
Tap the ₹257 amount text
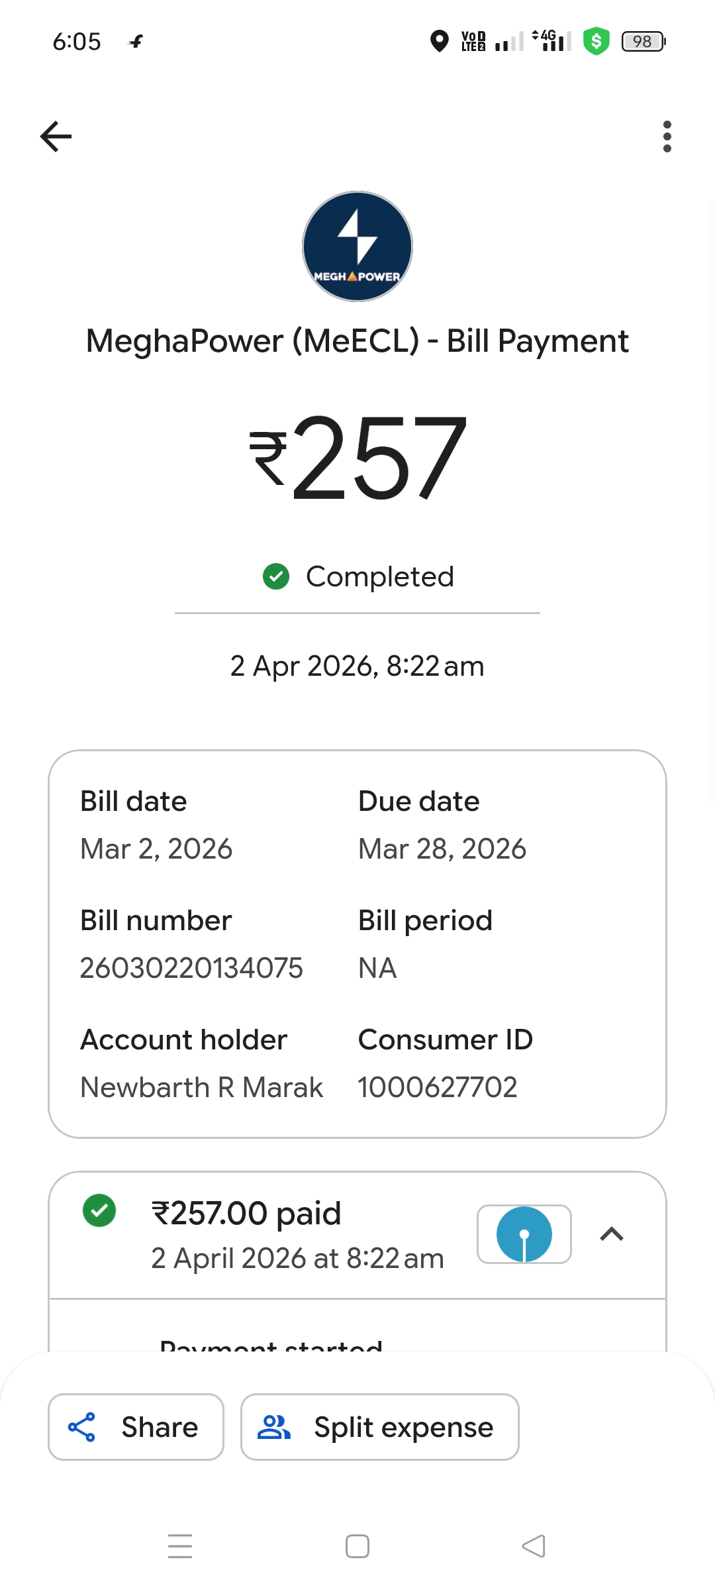[x=358, y=457]
